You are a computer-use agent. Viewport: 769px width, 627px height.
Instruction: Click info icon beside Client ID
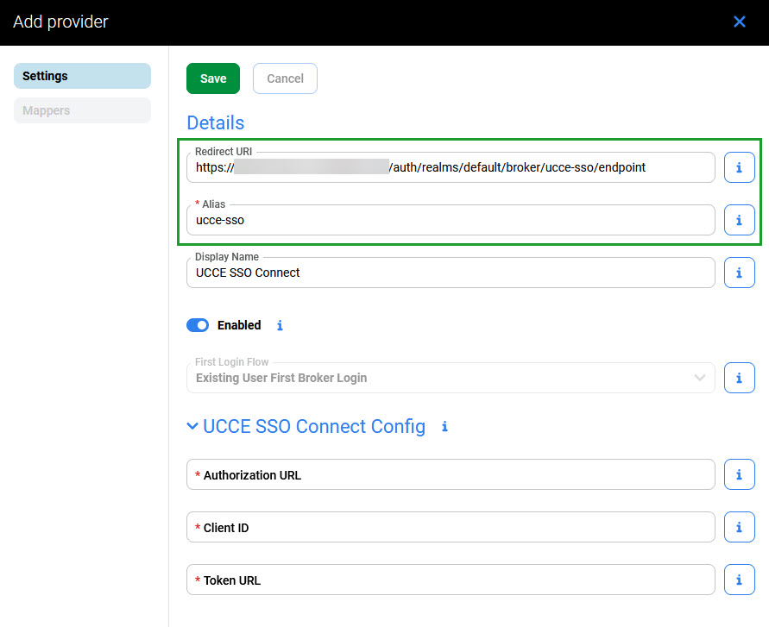click(x=740, y=527)
